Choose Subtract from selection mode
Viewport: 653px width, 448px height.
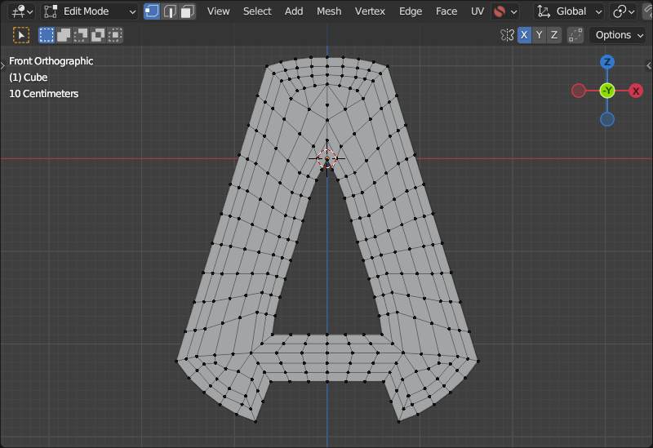click(x=80, y=35)
